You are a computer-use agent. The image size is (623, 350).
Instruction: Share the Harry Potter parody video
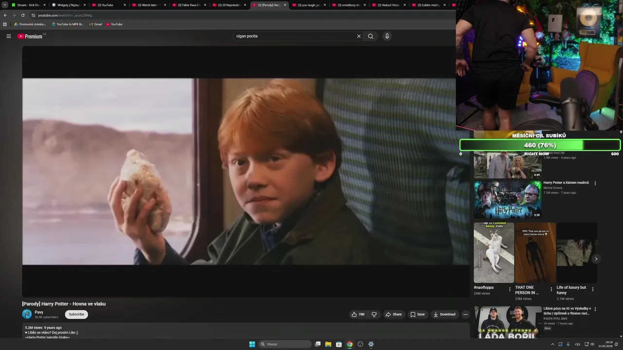[x=393, y=315]
